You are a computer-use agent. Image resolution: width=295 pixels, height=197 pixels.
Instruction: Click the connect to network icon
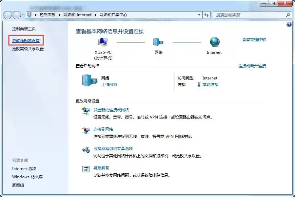pos(86,130)
